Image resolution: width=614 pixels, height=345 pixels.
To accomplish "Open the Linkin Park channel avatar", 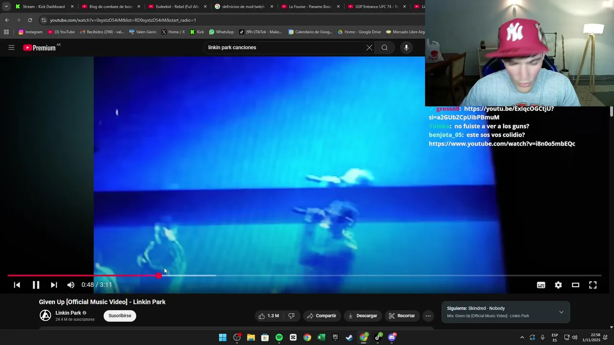I will click(x=45, y=315).
